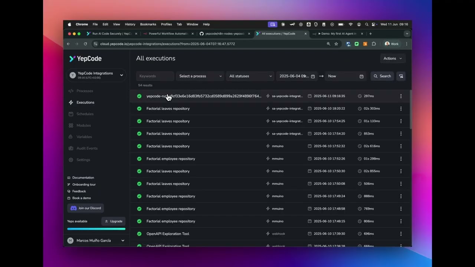The image size is (475, 267).
Task: Expand the Marcos Muiño García user menu
Action: (x=96, y=241)
